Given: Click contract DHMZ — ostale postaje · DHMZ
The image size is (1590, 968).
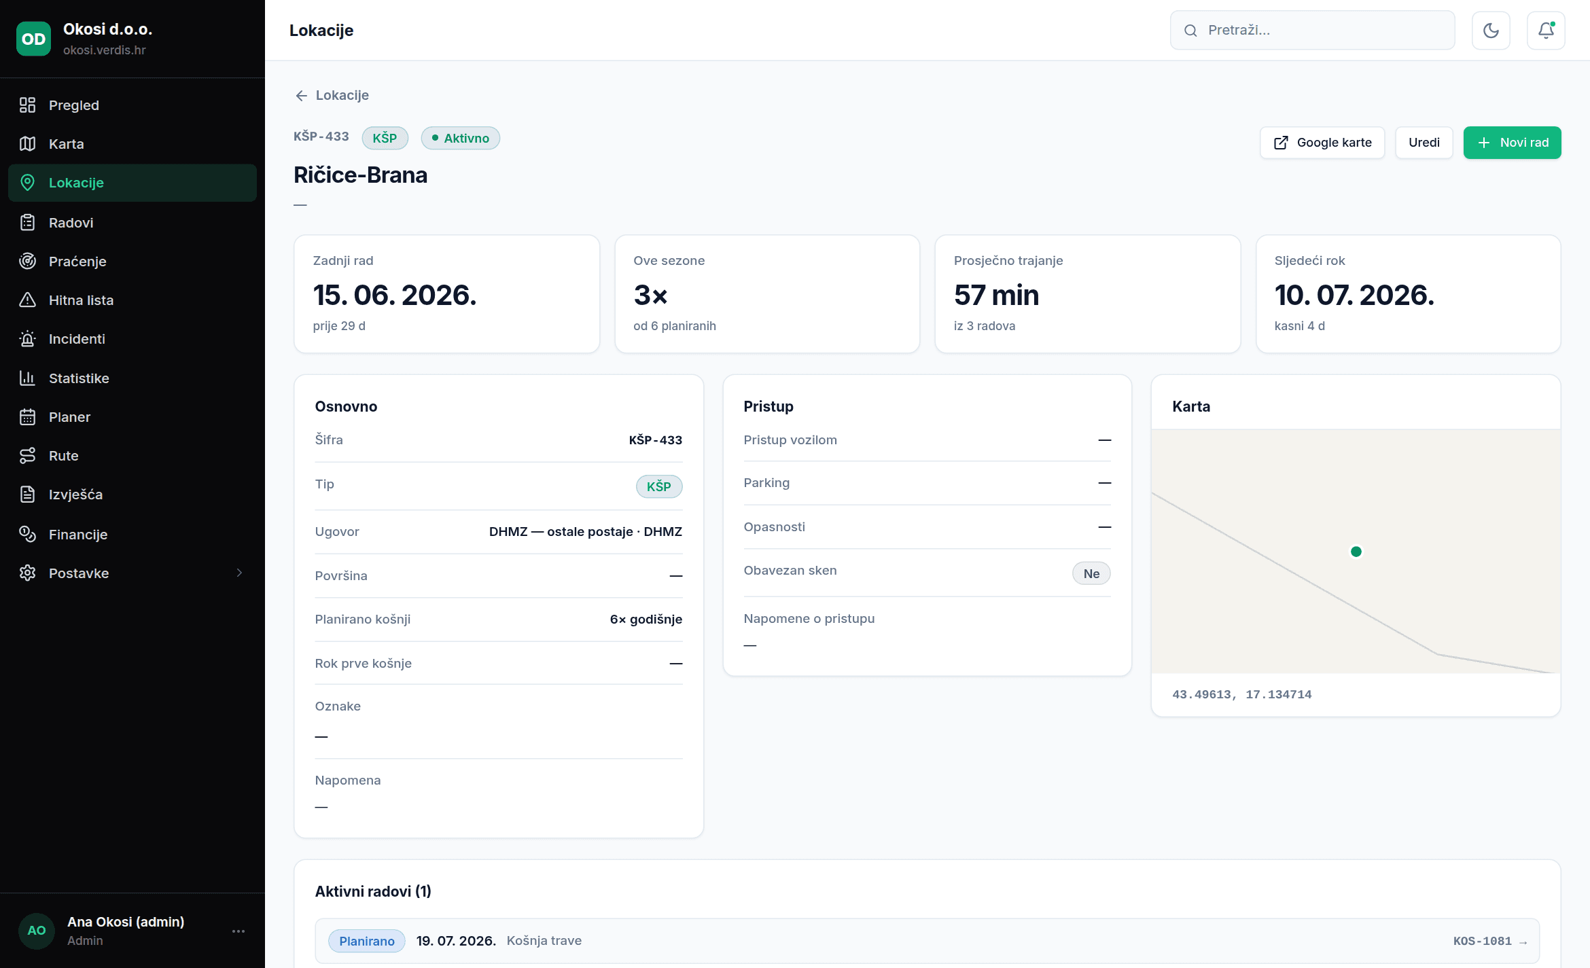Looking at the screenshot, I should pos(586,532).
